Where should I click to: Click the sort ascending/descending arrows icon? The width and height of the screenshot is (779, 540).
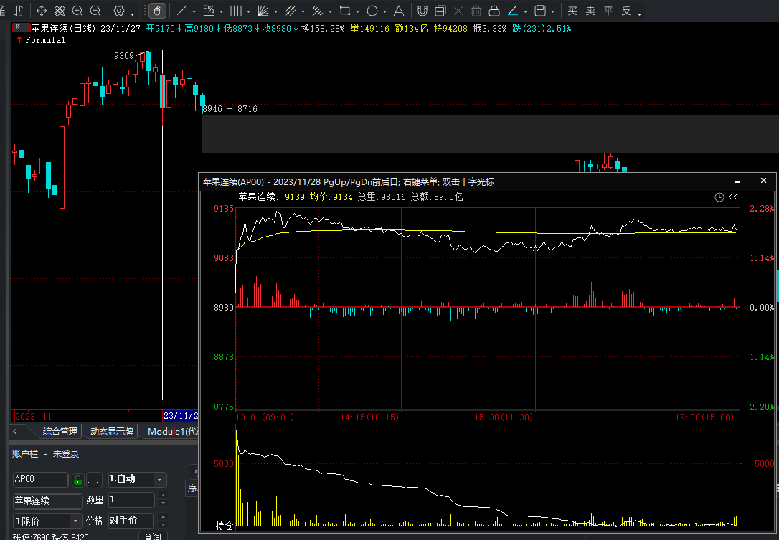(x=19, y=11)
